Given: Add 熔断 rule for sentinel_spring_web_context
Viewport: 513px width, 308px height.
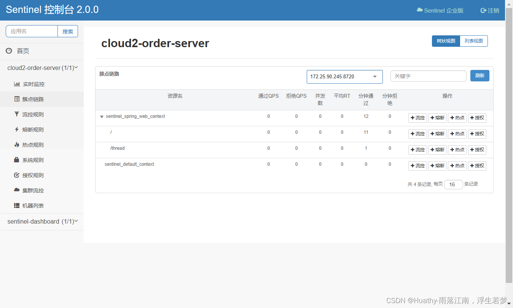Looking at the screenshot, I should click(x=437, y=118).
